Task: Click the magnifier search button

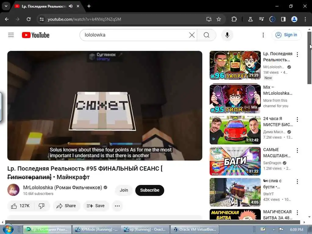Action: click(x=207, y=35)
